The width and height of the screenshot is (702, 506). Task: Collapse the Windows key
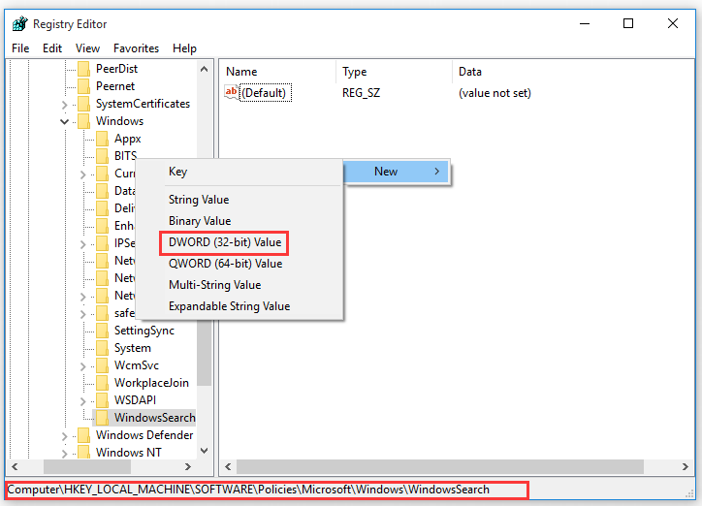[64, 122]
